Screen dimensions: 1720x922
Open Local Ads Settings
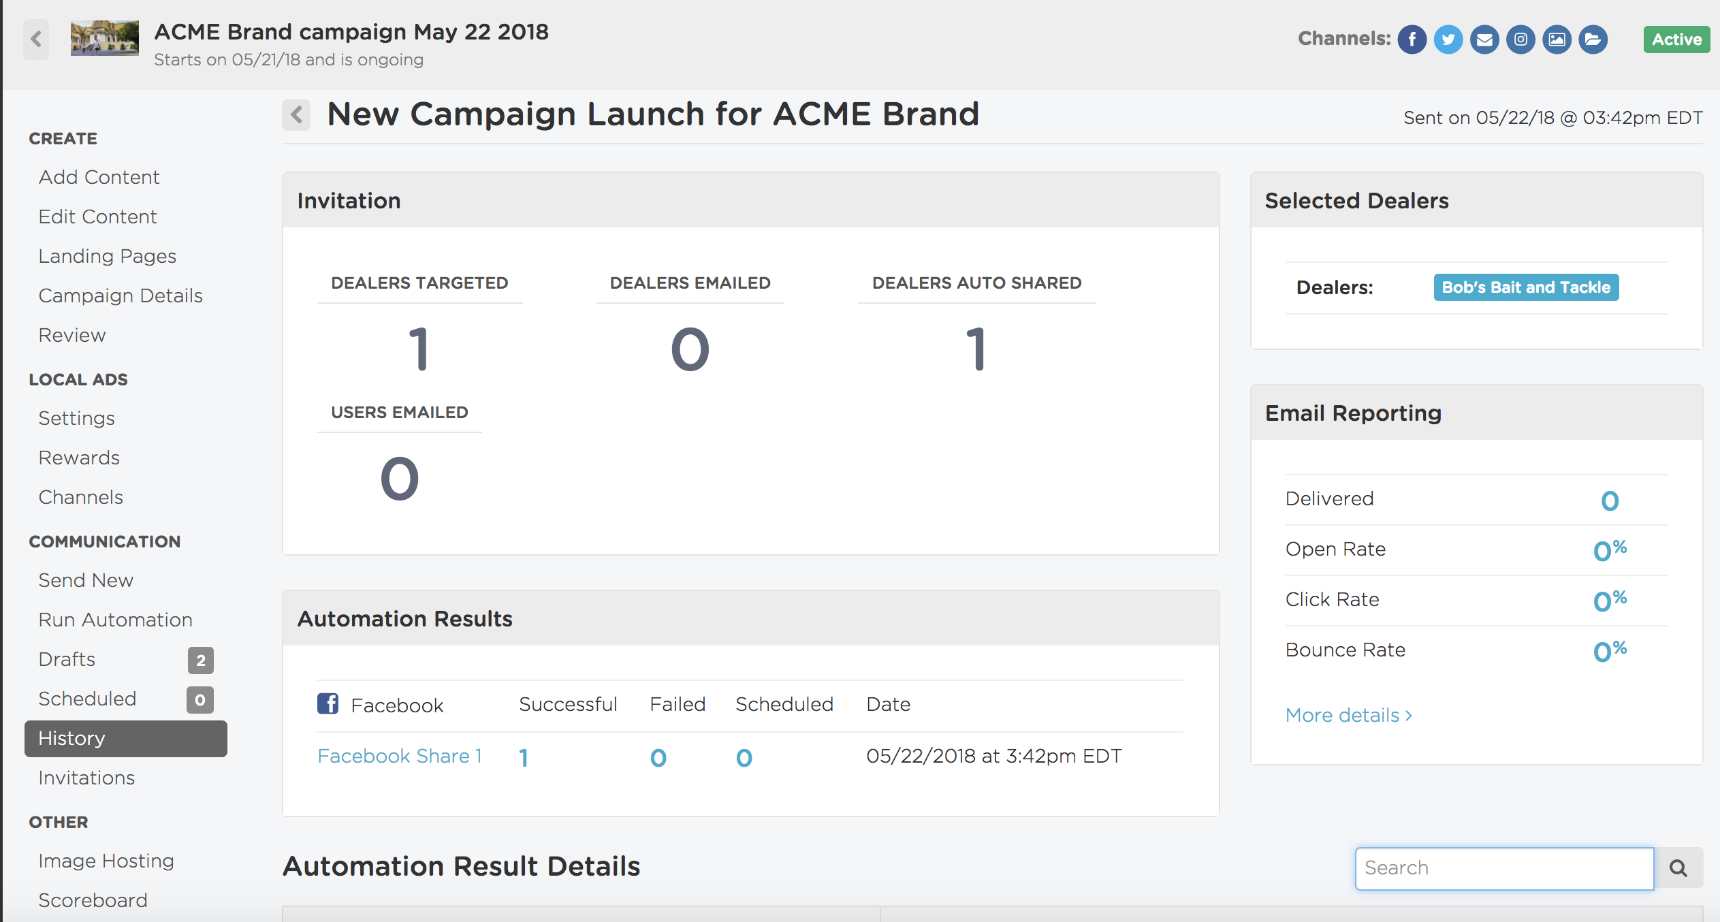click(x=76, y=418)
